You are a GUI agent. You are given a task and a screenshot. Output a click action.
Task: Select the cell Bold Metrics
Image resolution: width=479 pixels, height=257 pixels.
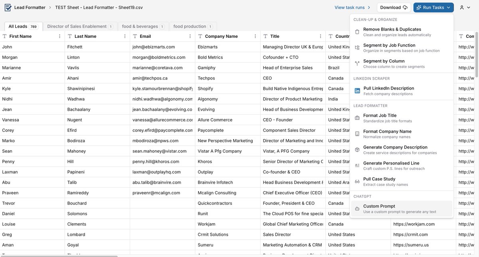tap(228, 57)
